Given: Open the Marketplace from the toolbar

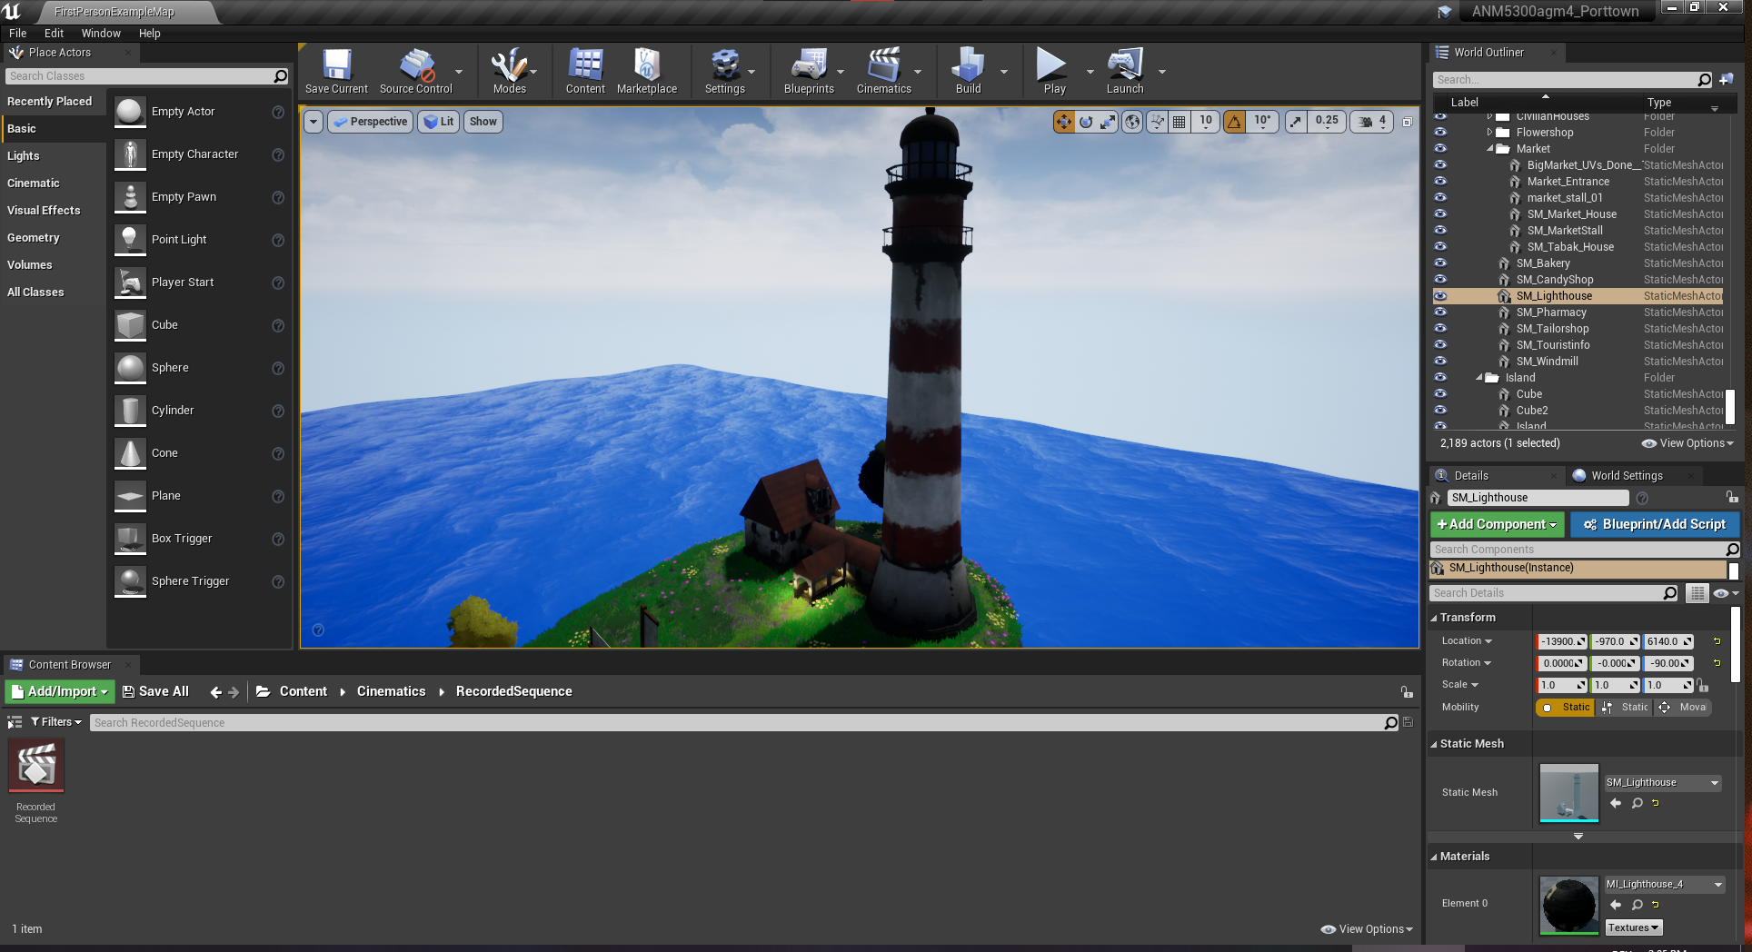Looking at the screenshot, I should point(647,71).
